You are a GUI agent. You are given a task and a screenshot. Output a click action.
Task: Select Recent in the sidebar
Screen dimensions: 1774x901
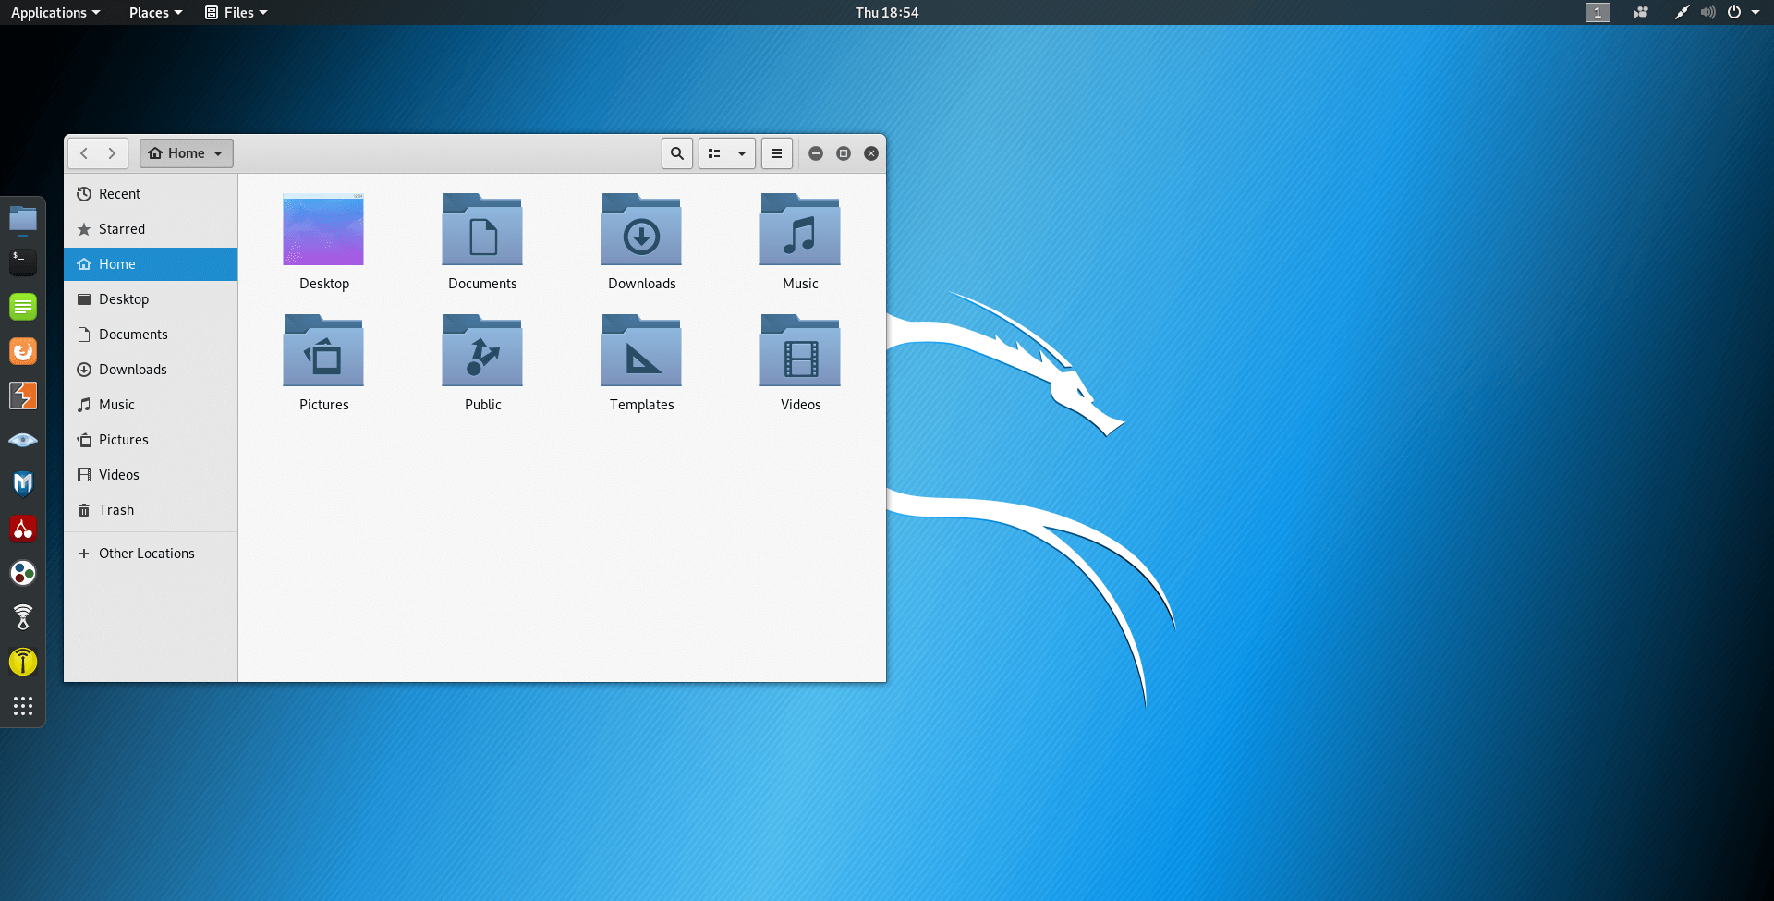pyautogui.click(x=151, y=194)
